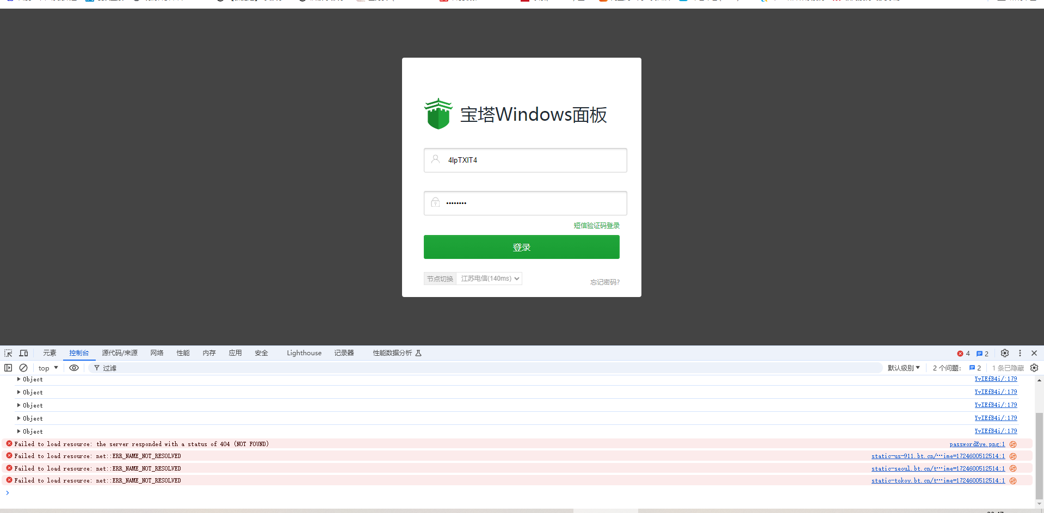Click the lock icon in password field
1044x513 pixels.
tap(435, 202)
